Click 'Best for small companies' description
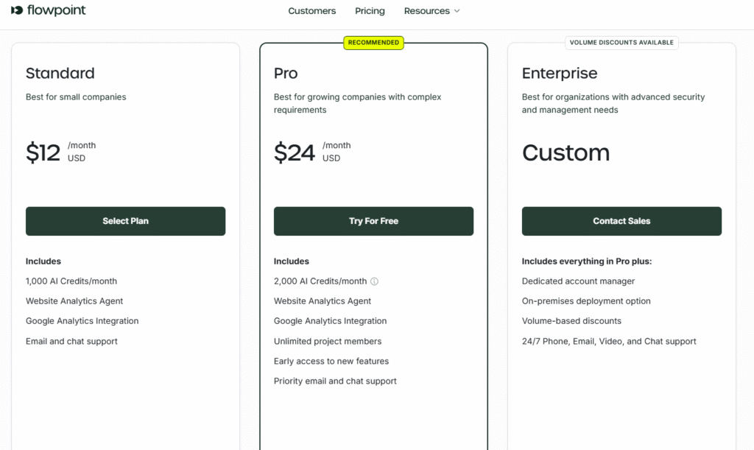The image size is (754, 450). point(76,97)
